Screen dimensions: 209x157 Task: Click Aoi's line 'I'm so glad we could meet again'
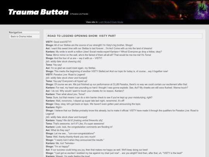point(71,68)
